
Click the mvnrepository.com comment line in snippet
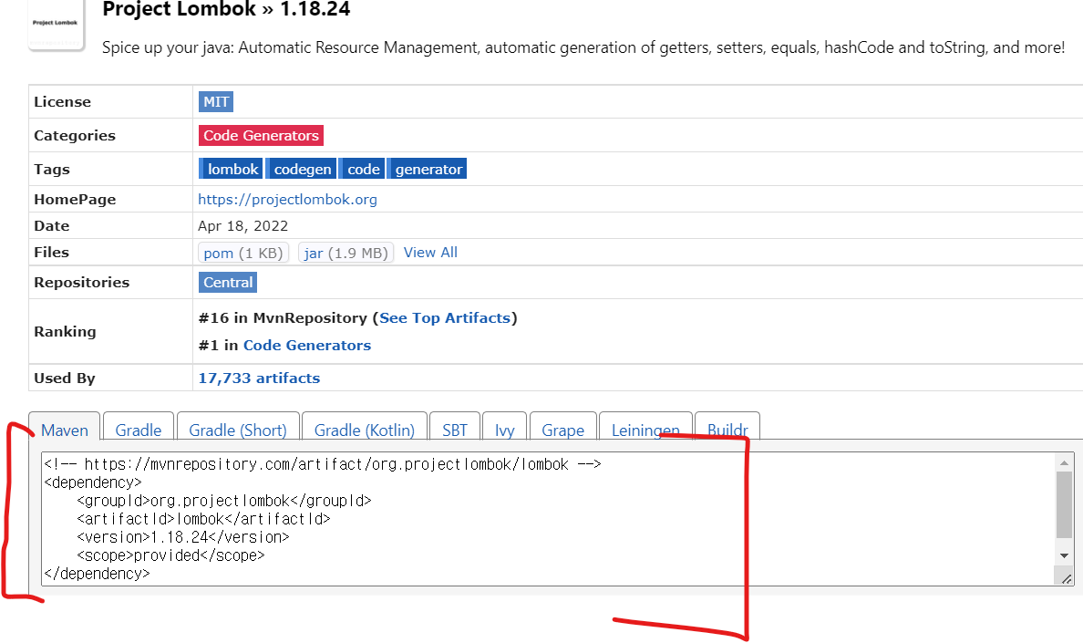(323, 464)
